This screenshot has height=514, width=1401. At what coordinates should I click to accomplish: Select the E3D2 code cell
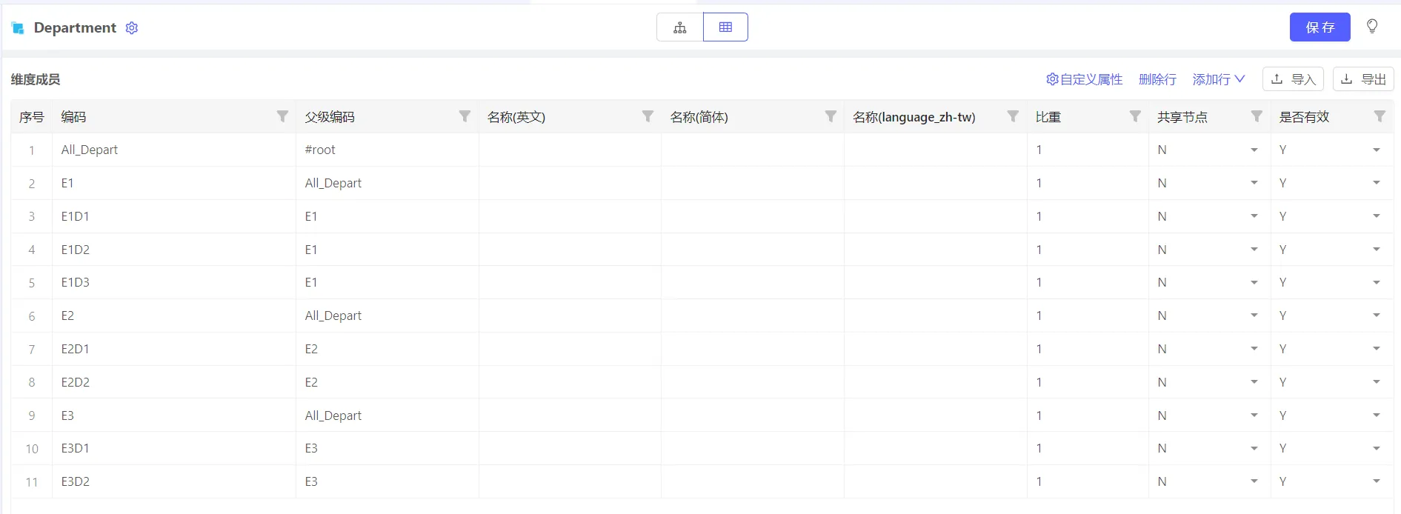(174, 481)
